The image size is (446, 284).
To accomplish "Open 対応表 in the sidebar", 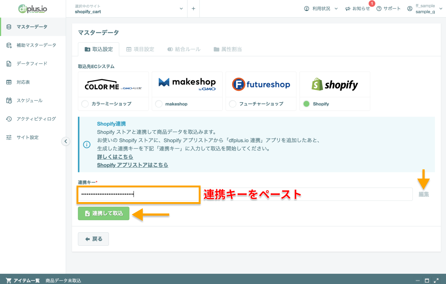I will (33, 82).
